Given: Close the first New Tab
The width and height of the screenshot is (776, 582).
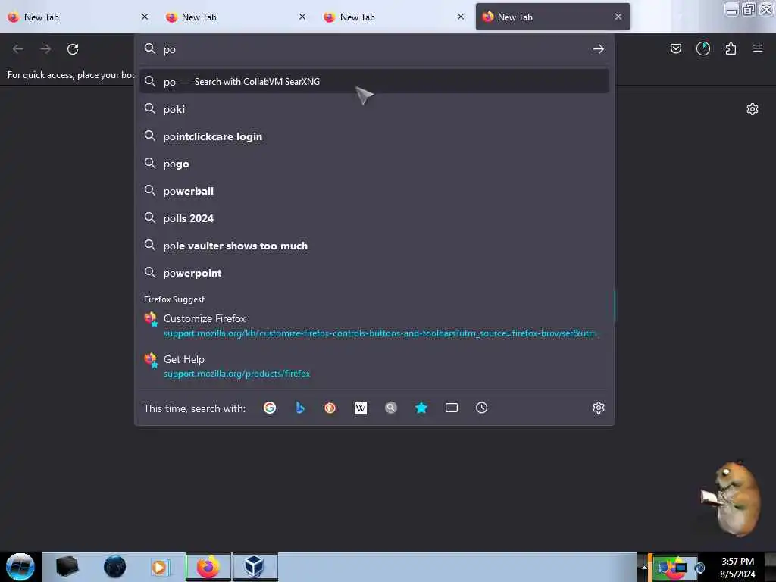Looking at the screenshot, I should pyautogui.click(x=145, y=17).
